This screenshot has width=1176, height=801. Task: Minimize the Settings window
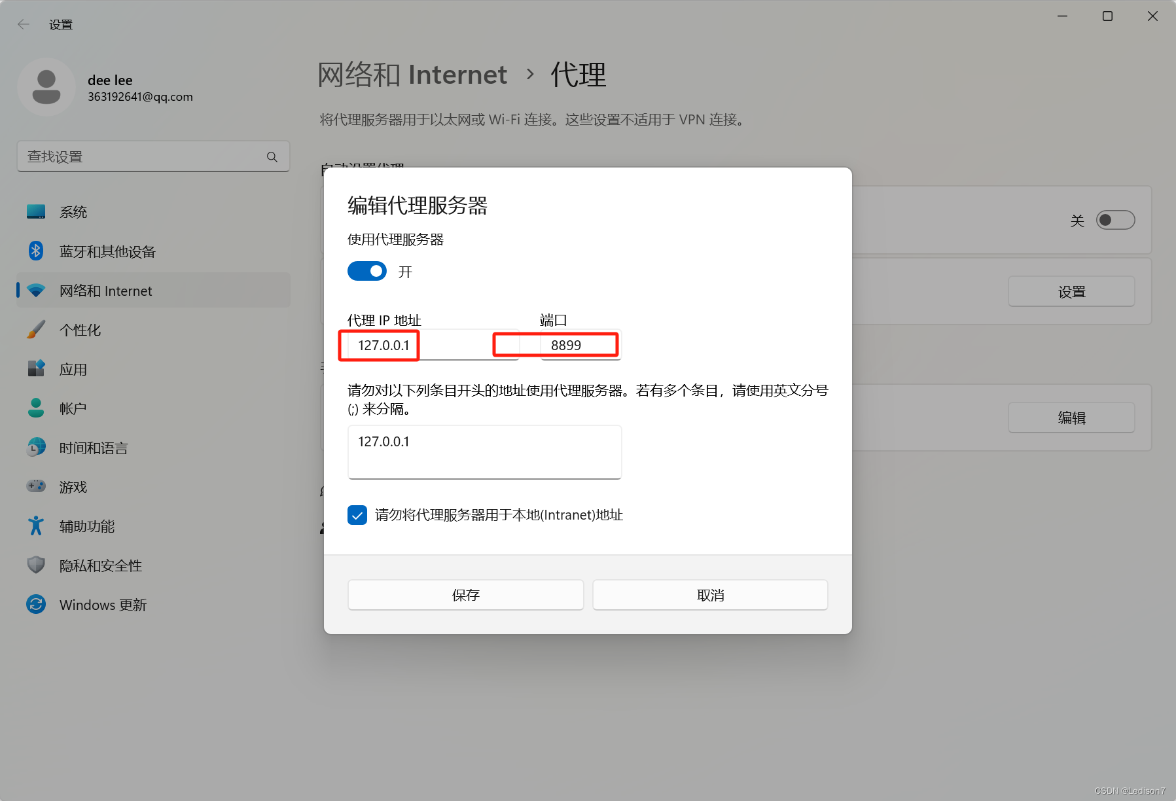(x=1063, y=16)
